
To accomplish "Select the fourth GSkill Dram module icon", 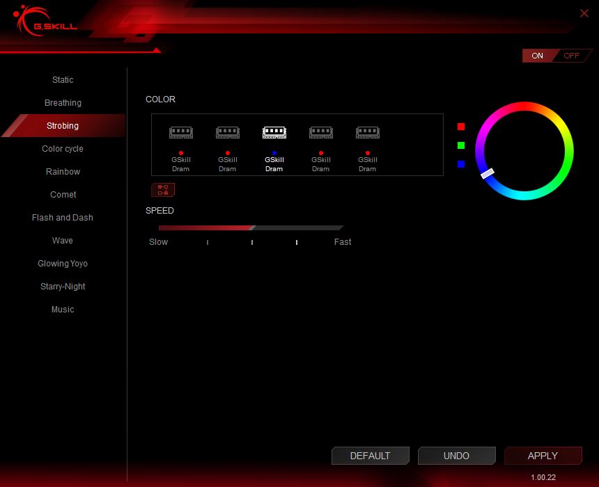I will point(321,132).
